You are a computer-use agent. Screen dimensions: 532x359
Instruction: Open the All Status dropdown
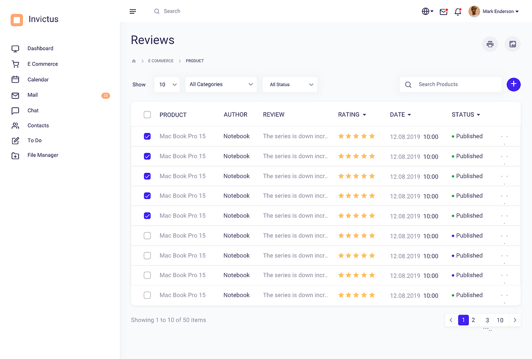coord(290,84)
